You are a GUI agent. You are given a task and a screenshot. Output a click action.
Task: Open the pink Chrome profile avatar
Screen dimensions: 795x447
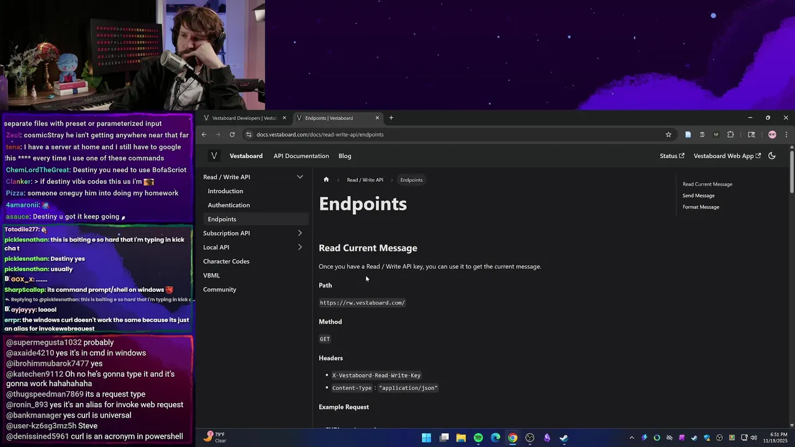tap(772, 134)
